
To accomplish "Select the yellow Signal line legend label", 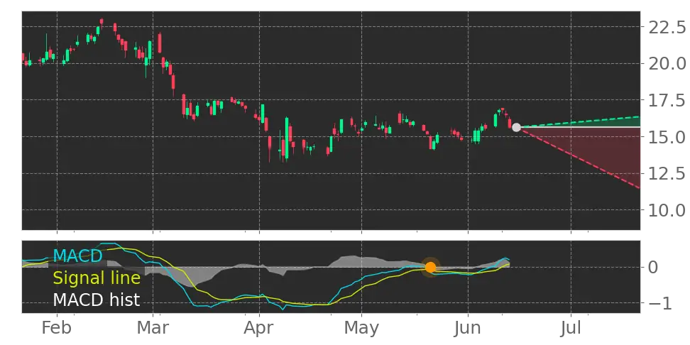I will pyautogui.click(x=97, y=278).
